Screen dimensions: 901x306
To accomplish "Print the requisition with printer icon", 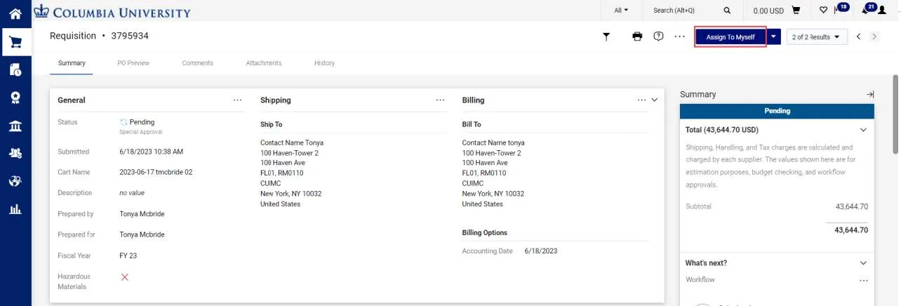I will click(x=637, y=36).
